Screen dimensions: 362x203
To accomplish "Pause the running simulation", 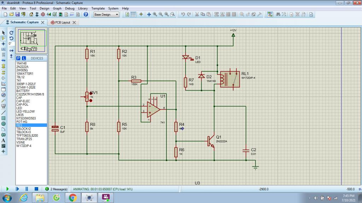I will pos(27,189).
